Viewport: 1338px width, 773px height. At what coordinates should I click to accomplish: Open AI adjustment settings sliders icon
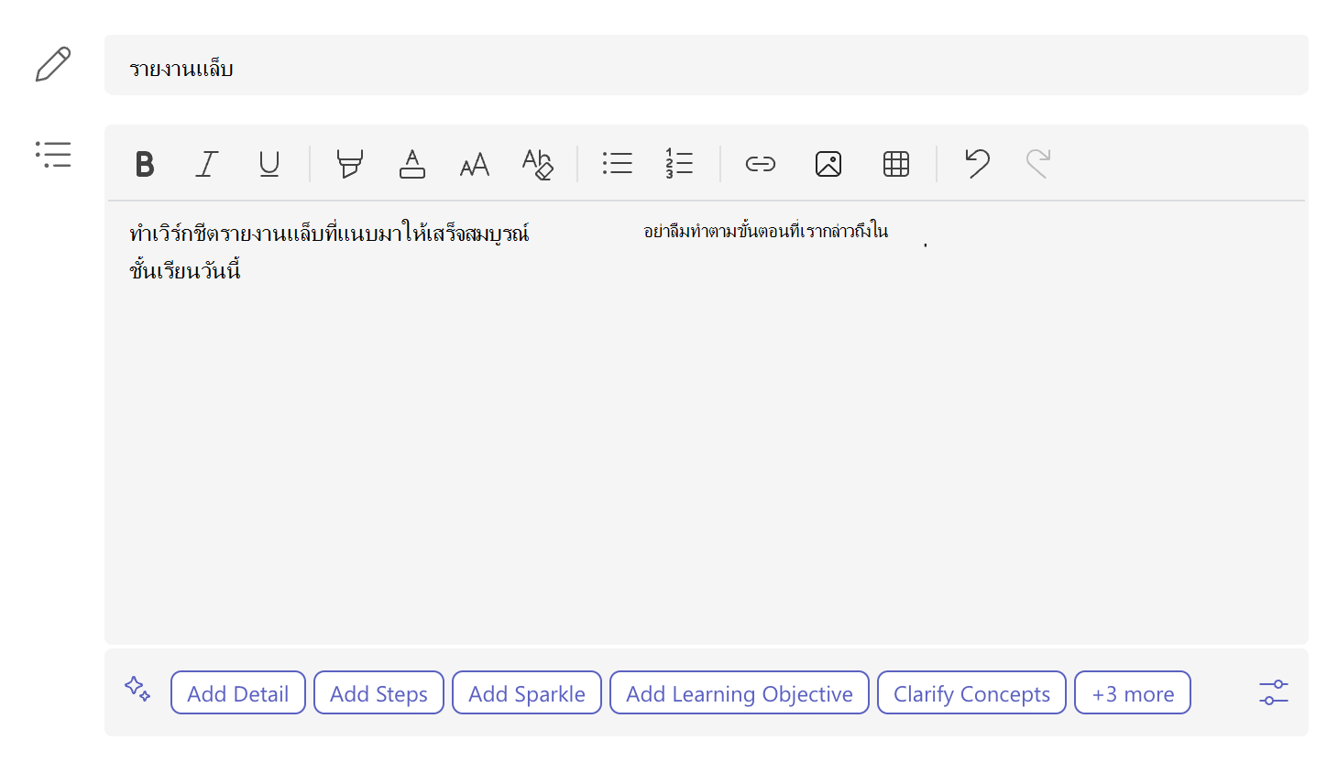(x=1274, y=692)
